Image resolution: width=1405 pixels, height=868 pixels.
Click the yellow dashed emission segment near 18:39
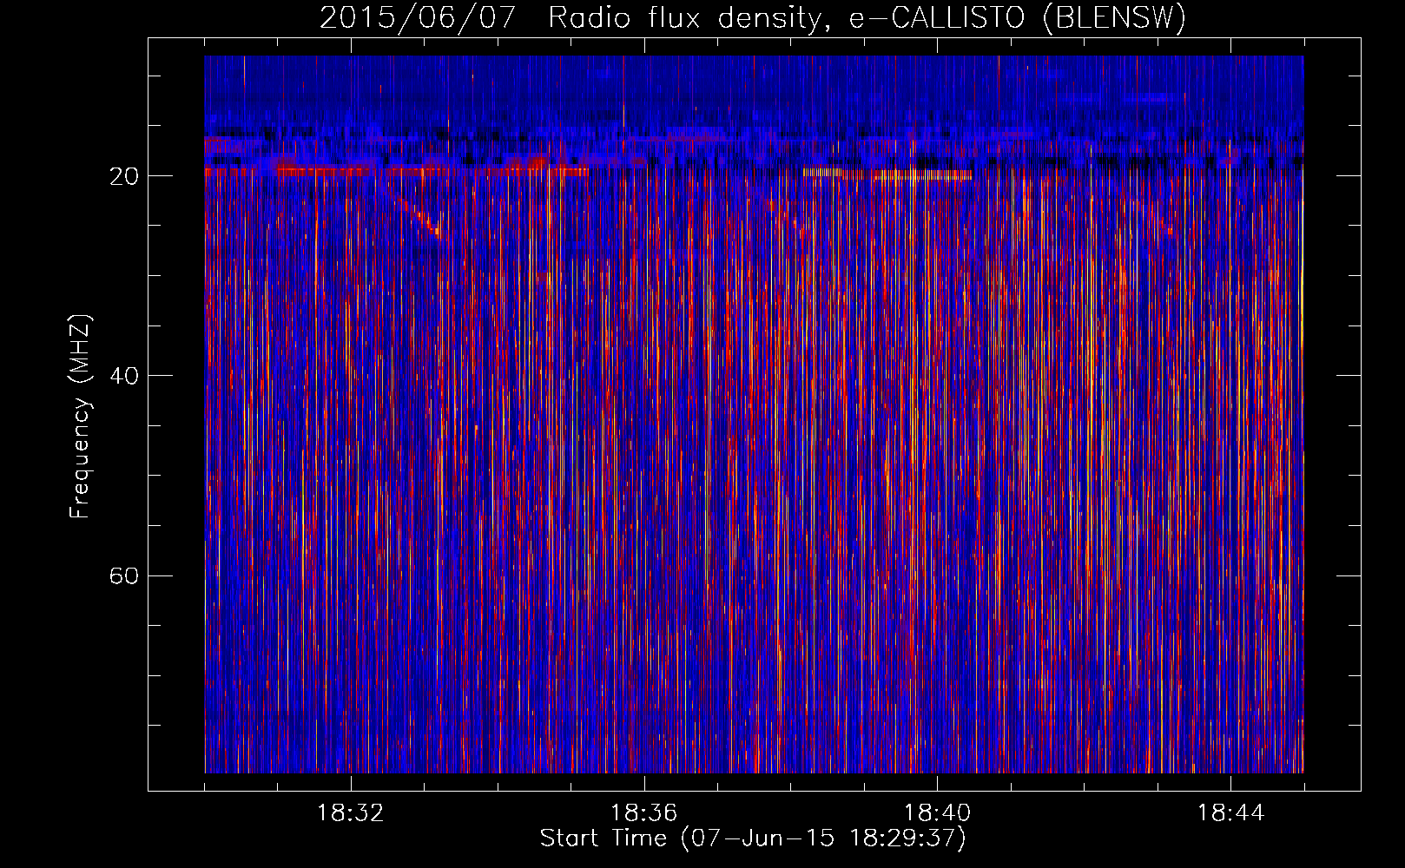coord(887,174)
